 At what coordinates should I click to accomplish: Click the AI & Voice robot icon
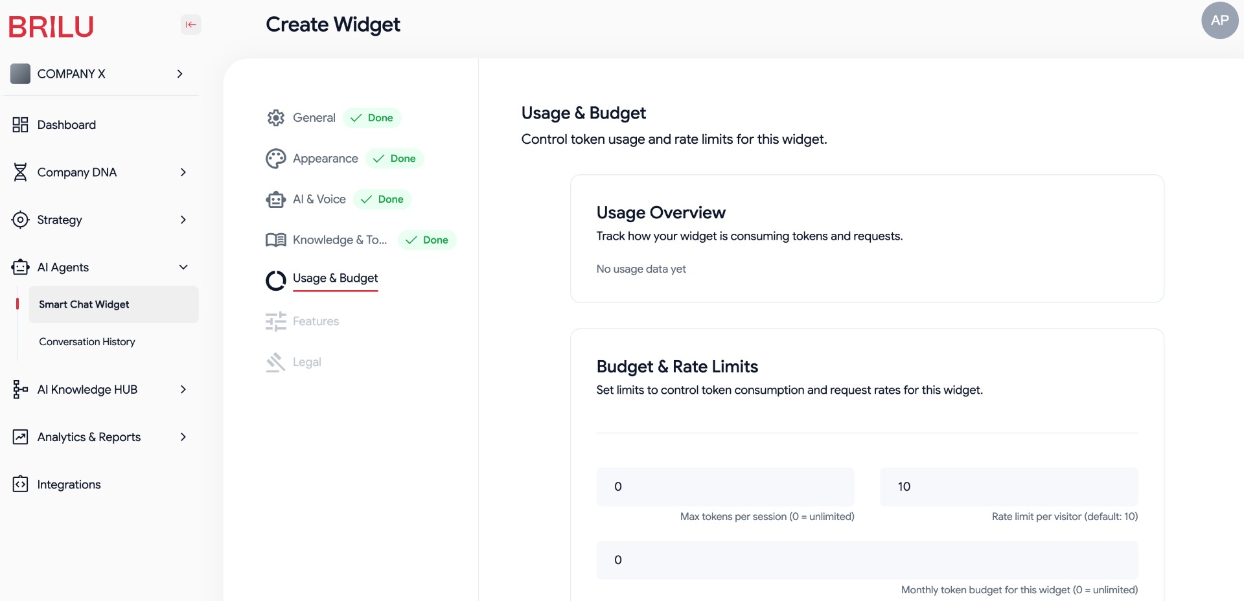point(276,199)
